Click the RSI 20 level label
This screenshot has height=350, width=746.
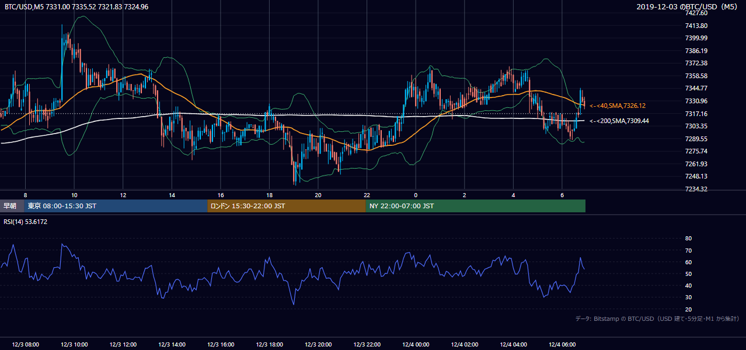point(688,309)
